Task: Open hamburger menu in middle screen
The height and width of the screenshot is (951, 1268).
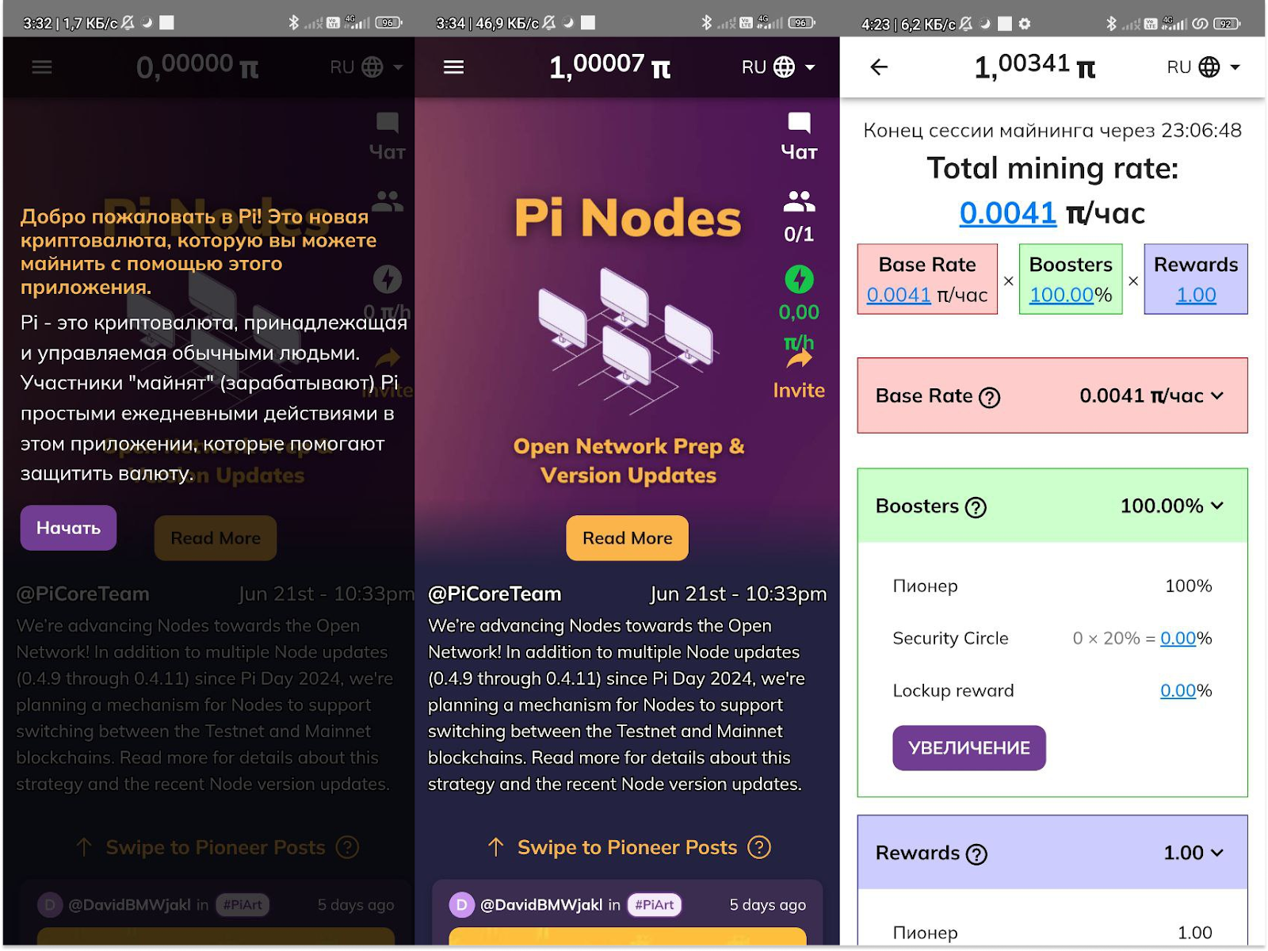Action: [453, 67]
